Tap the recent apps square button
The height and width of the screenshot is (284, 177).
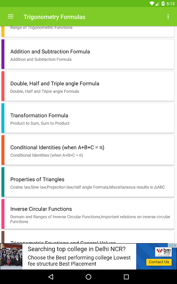coord(126,277)
